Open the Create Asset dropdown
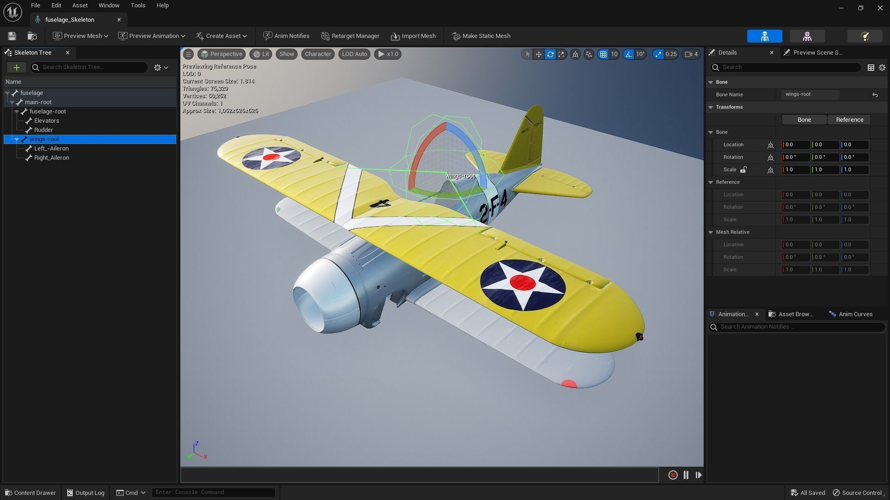Image resolution: width=890 pixels, height=500 pixels. pos(222,36)
